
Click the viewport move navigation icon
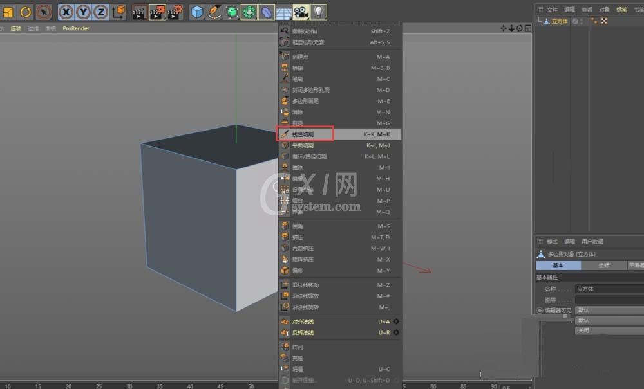pyautogui.click(x=504, y=28)
